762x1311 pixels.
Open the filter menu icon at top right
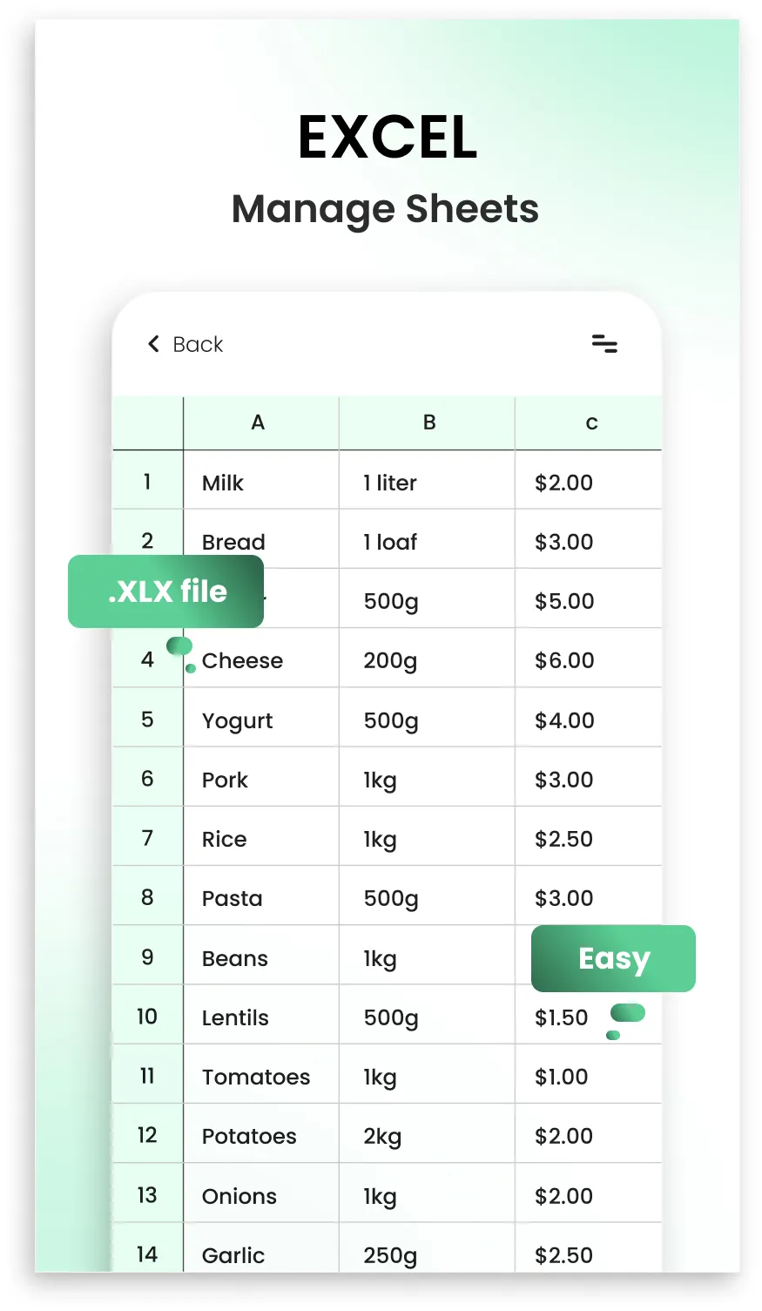604,344
